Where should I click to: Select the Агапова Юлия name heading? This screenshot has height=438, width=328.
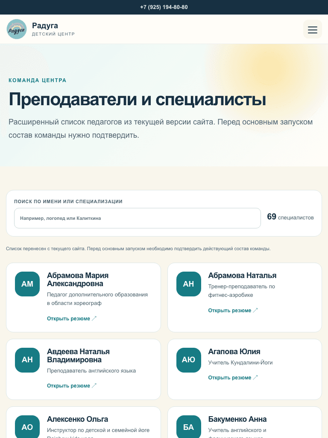coord(234,352)
